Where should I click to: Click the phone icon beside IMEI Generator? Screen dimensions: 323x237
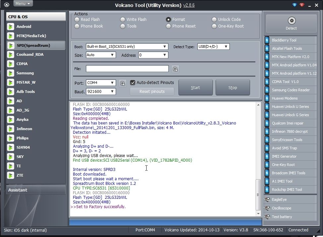coord(267,156)
